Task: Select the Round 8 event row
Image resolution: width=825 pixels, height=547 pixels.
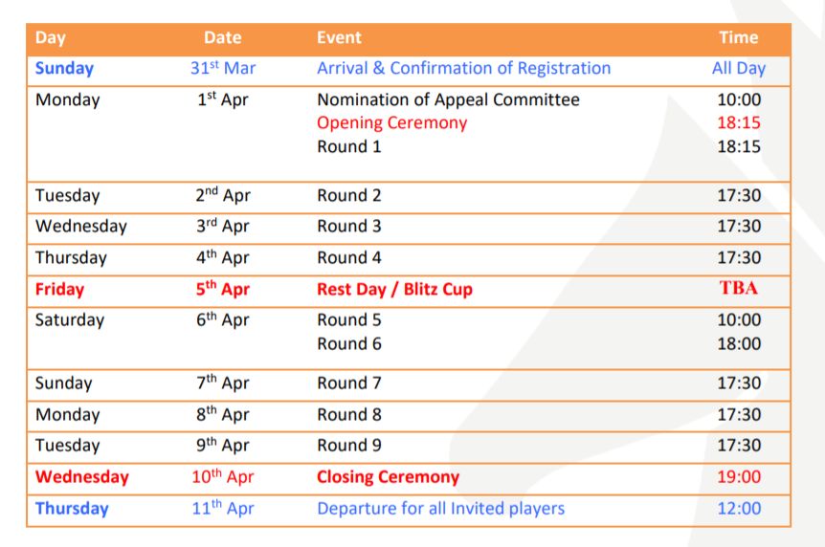Action: pyautogui.click(x=409, y=417)
